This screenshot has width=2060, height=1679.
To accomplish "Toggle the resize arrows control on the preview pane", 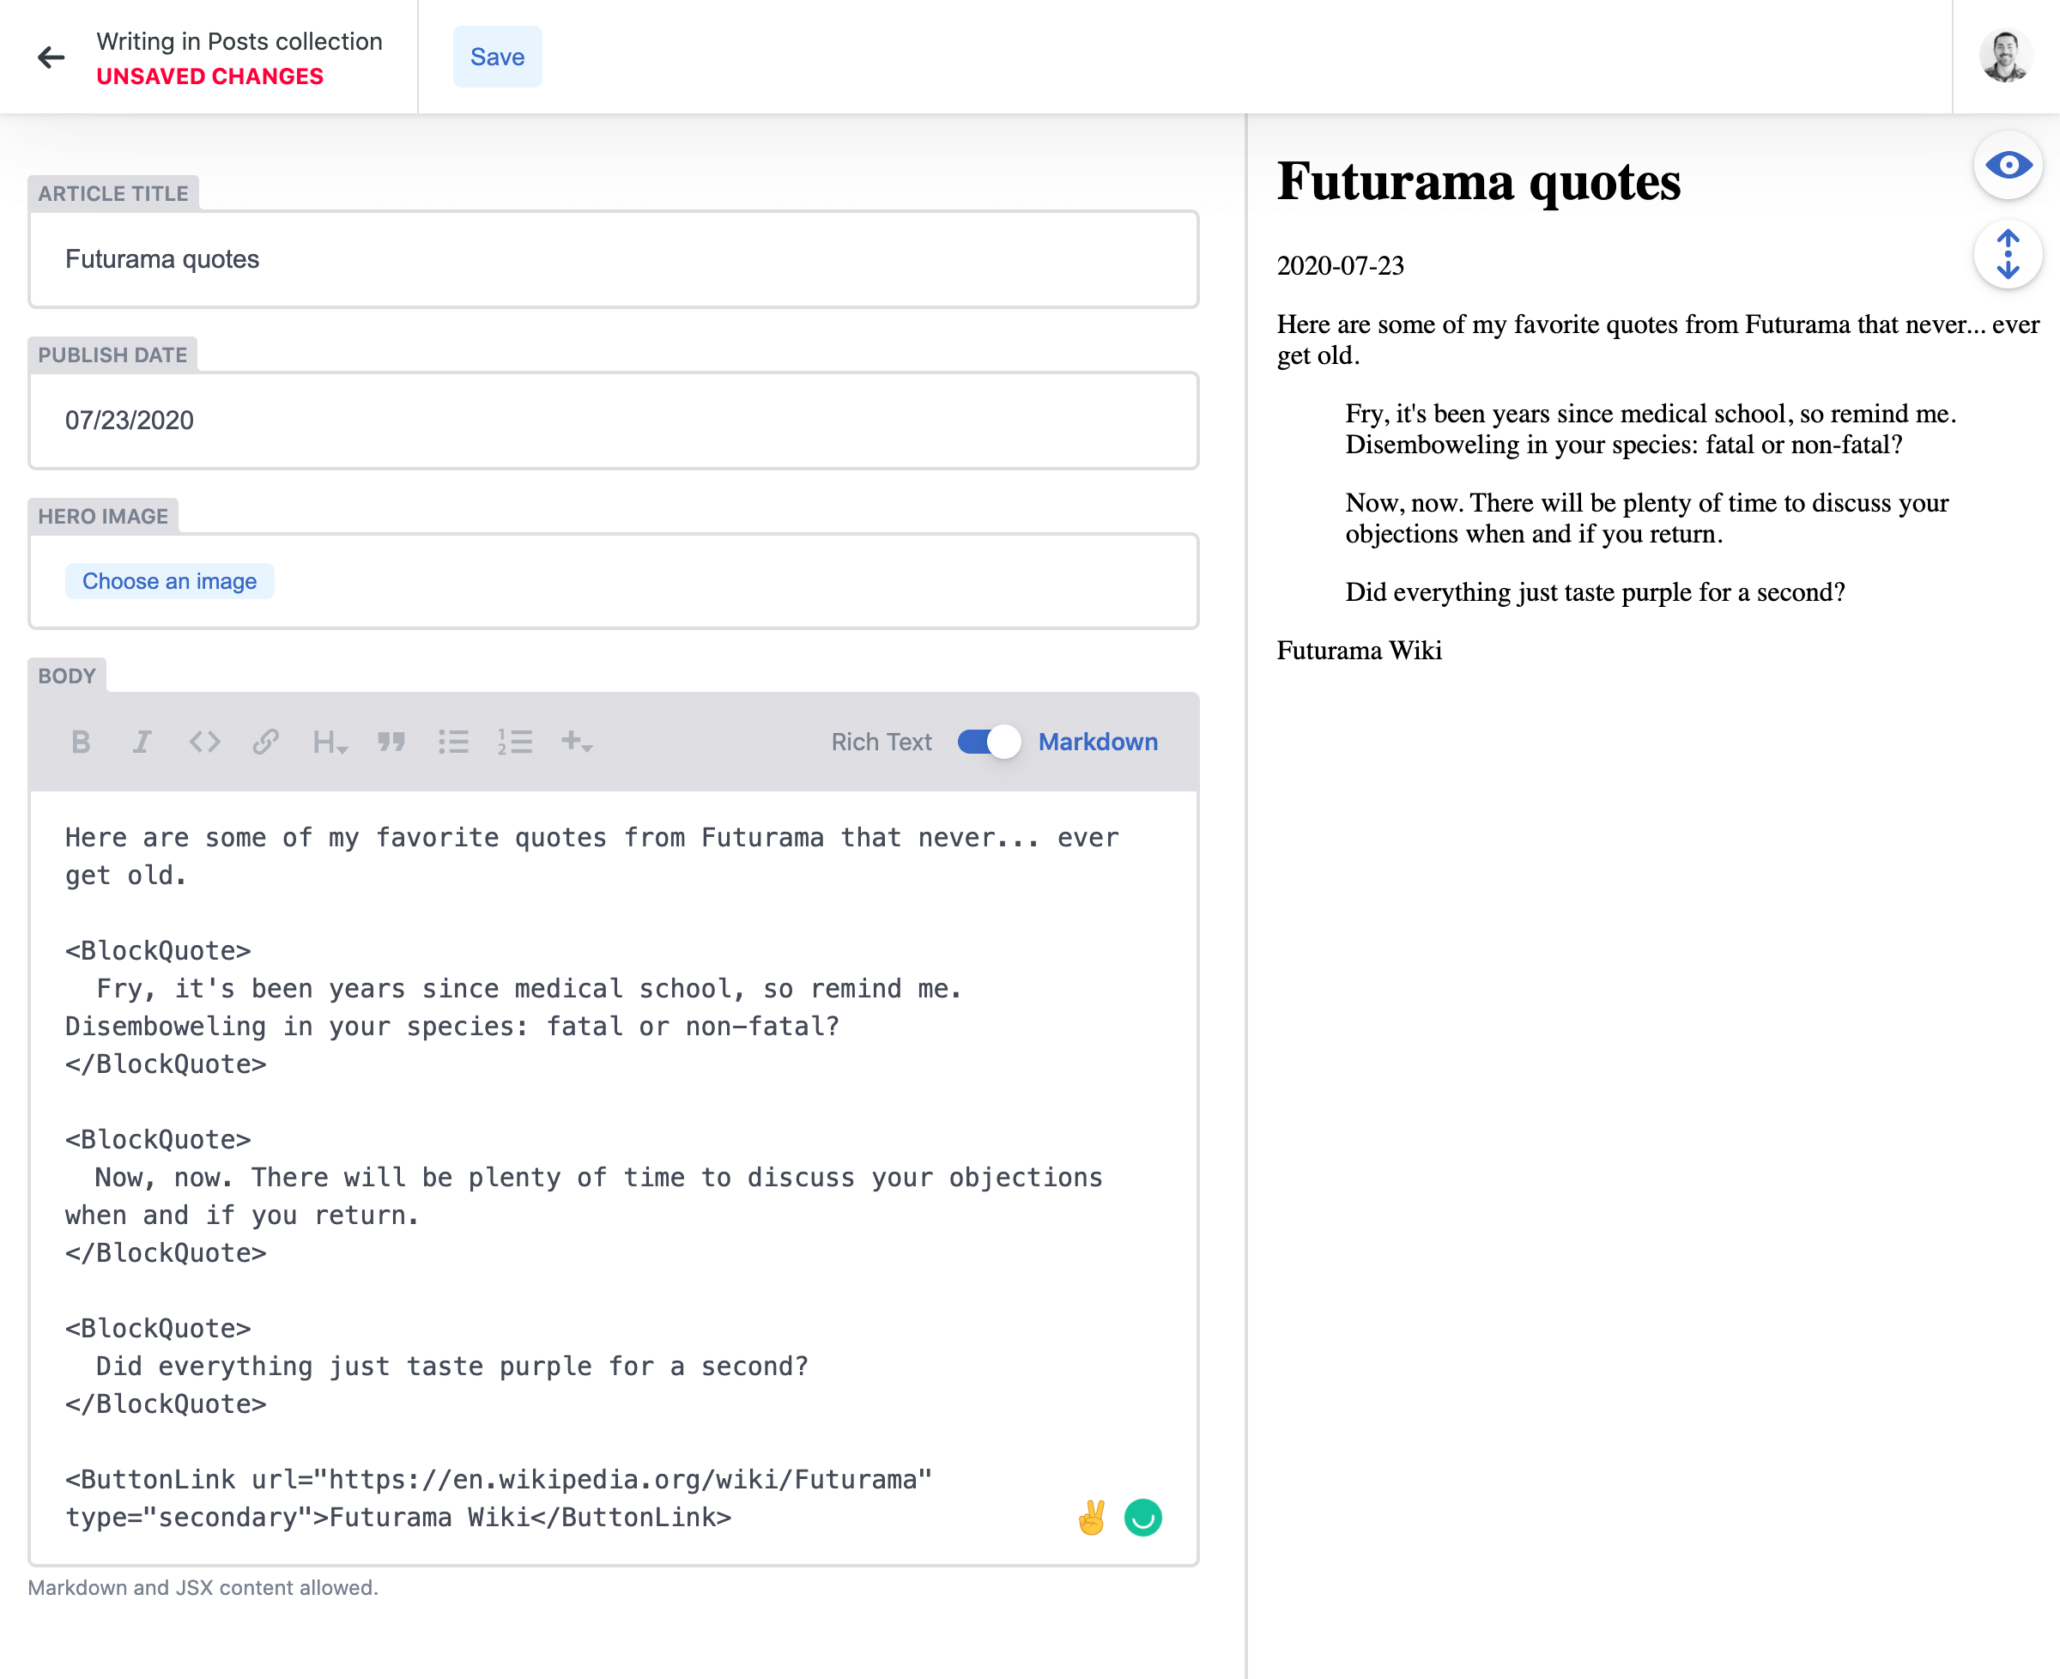I will click(x=2008, y=254).
